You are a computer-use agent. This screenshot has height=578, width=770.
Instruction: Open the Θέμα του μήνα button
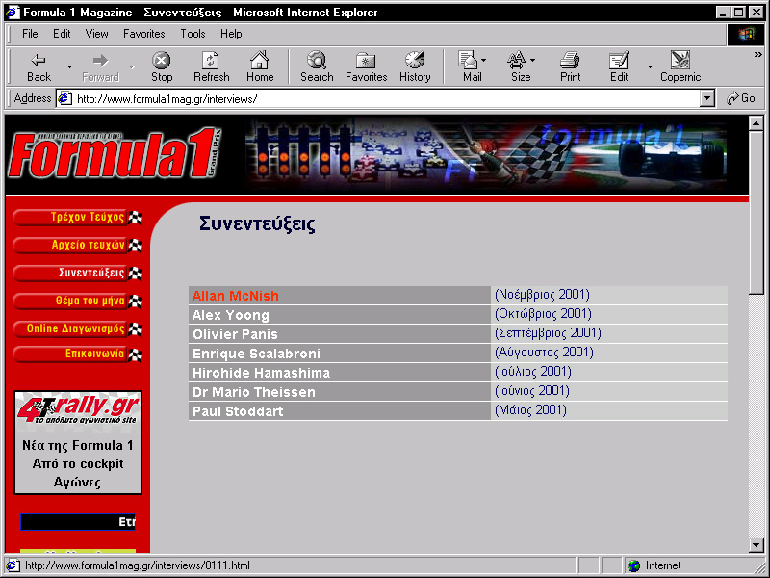click(78, 301)
